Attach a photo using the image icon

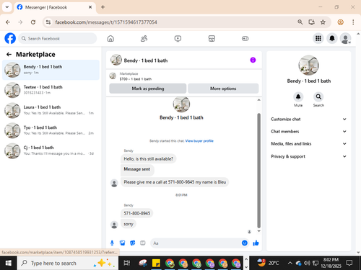(x=122, y=243)
